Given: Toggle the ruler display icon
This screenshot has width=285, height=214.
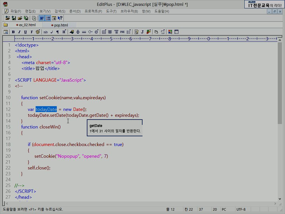Looking at the screenshot, I should [x=54, y=18].
